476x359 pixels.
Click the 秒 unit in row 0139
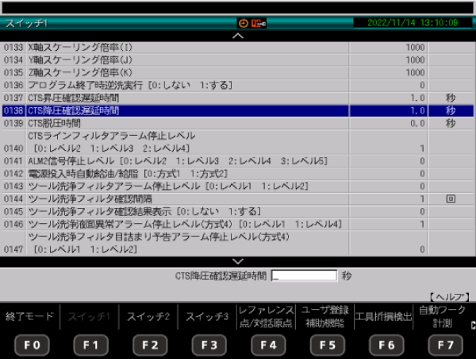[x=451, y=123]
